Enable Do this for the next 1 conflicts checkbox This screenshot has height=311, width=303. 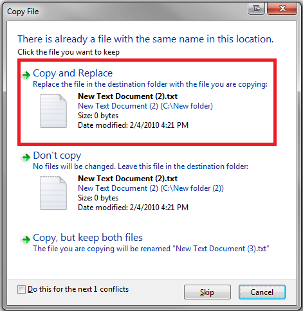pyautogui.click(x=21, y=289)
